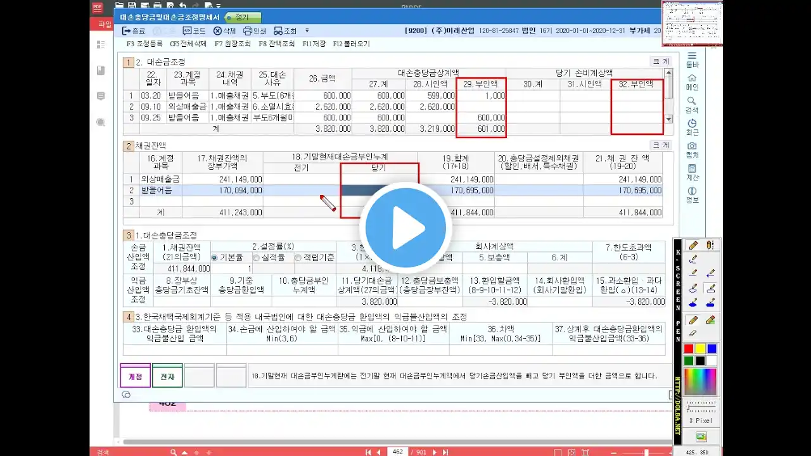
Task: Click the 코드 code toolbar icon
Action: click(x=194, y=30)
